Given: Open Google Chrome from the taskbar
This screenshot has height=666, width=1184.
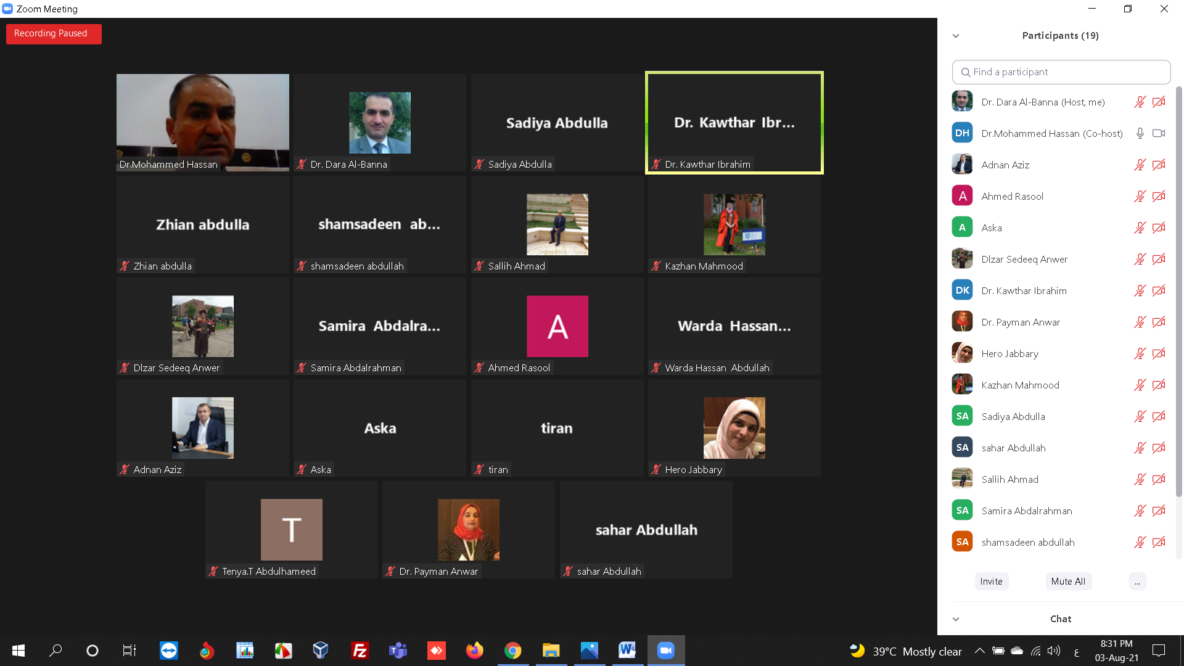Looking at the screenshot, I should pos(512,651).
